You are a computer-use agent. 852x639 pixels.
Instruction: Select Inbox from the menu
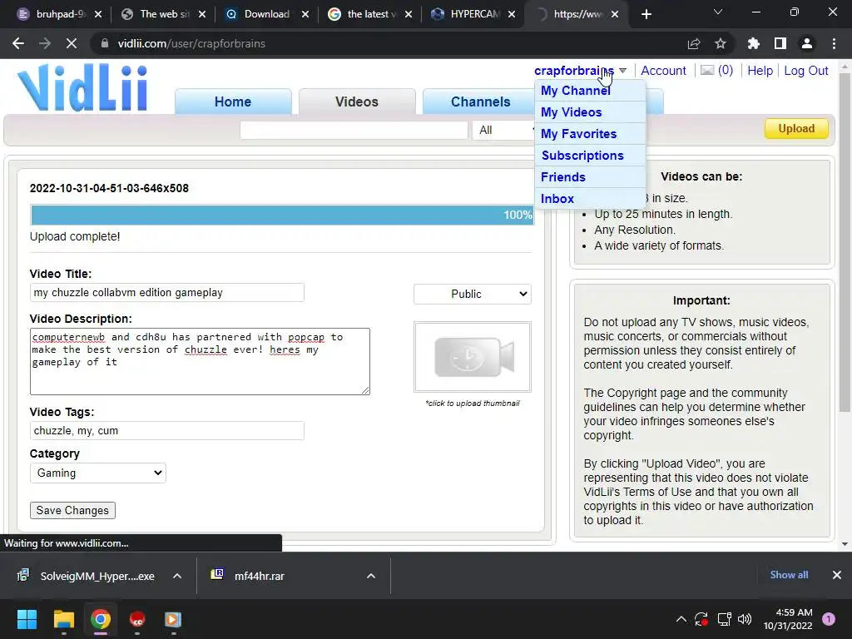(x=557, y=199)
